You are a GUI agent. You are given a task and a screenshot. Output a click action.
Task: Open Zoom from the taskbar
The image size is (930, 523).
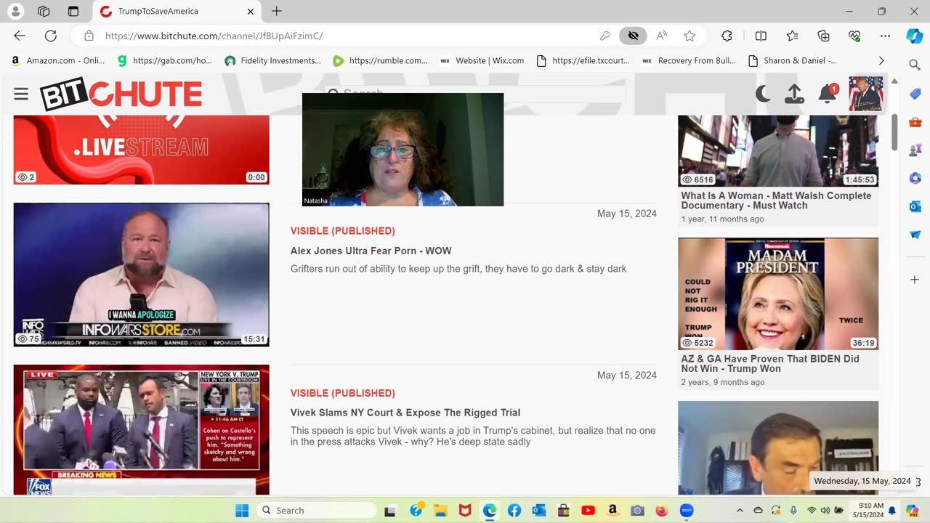[x=687, y=511]
